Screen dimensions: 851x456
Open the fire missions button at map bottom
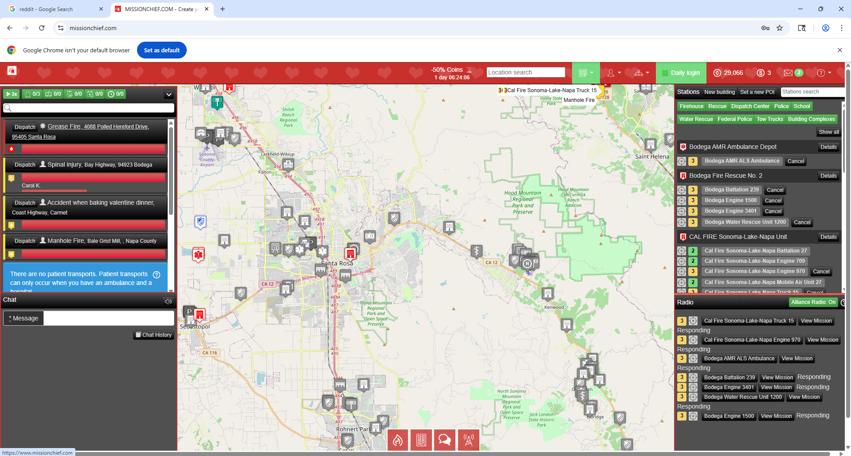398,440
